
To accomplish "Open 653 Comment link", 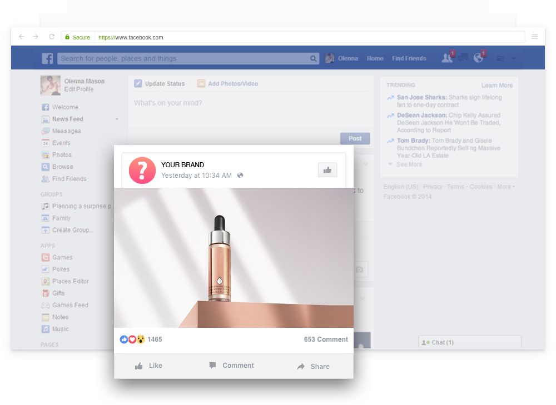I will pyautogui.click(x=326, y=339).
